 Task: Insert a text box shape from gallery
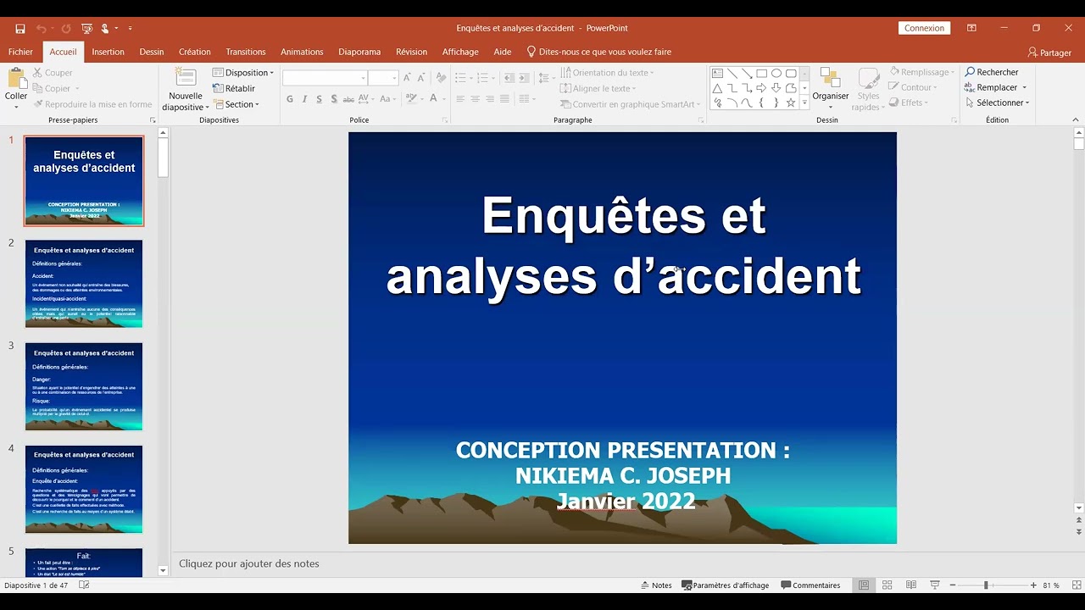pyautogui.click(x=717, y=74)
